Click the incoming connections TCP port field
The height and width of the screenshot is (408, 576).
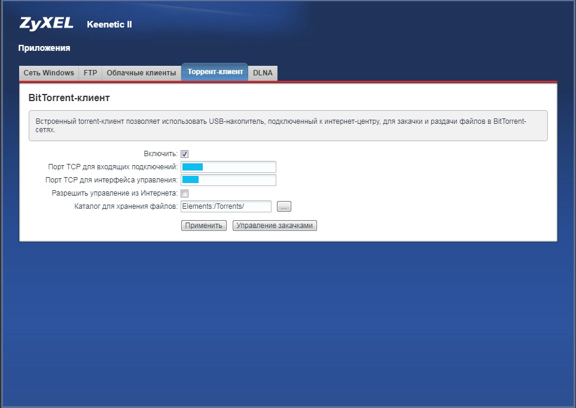(x=228, y=167)
